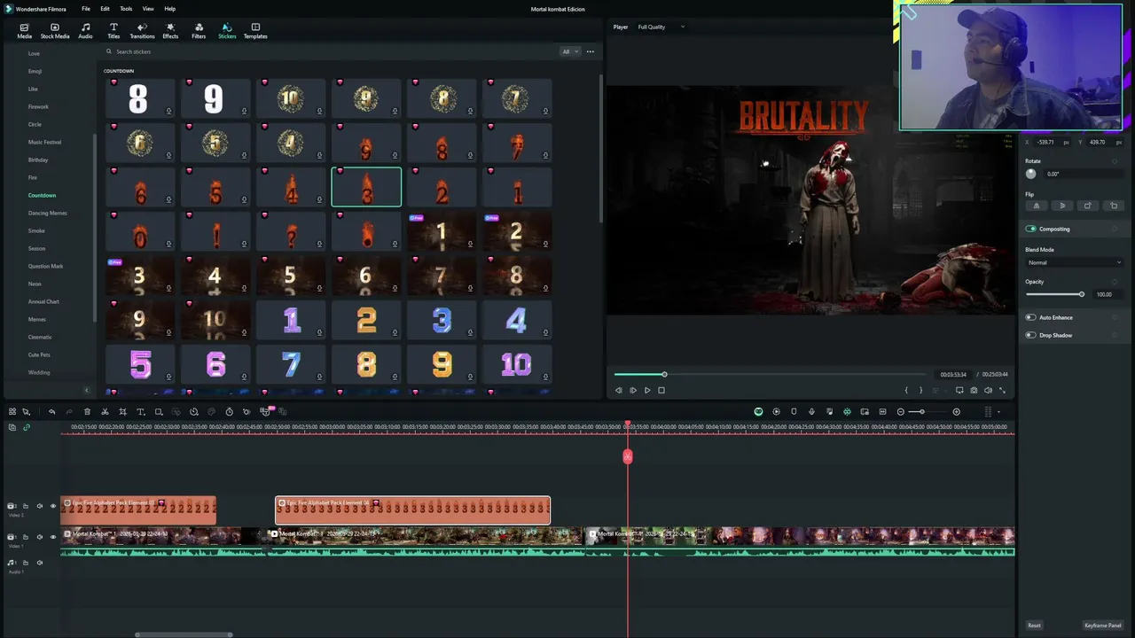Click the flip vertical icon
The height and width of the screenshot is (638, 1135).
click(x=1062, y=206)
